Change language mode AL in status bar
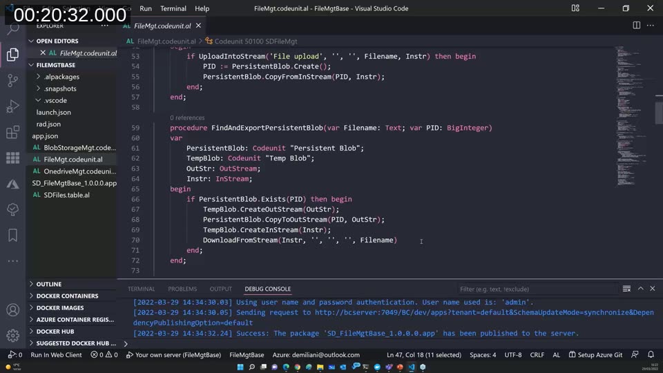Image resolution: width=663 pixels, height=373 pixels. [x=557, y=355]
